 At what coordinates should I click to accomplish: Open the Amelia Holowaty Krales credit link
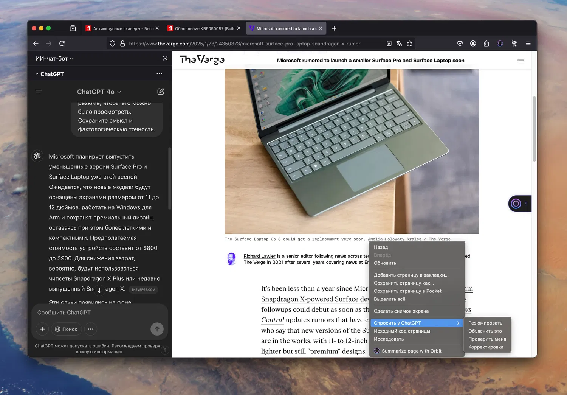(395, 239)
